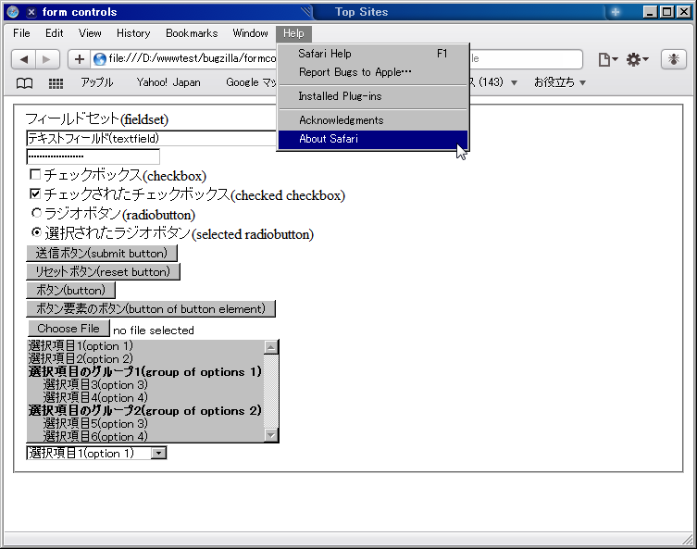697x549 pixels.
Task: Uncheck the checked checkbox
Action: 35,193
